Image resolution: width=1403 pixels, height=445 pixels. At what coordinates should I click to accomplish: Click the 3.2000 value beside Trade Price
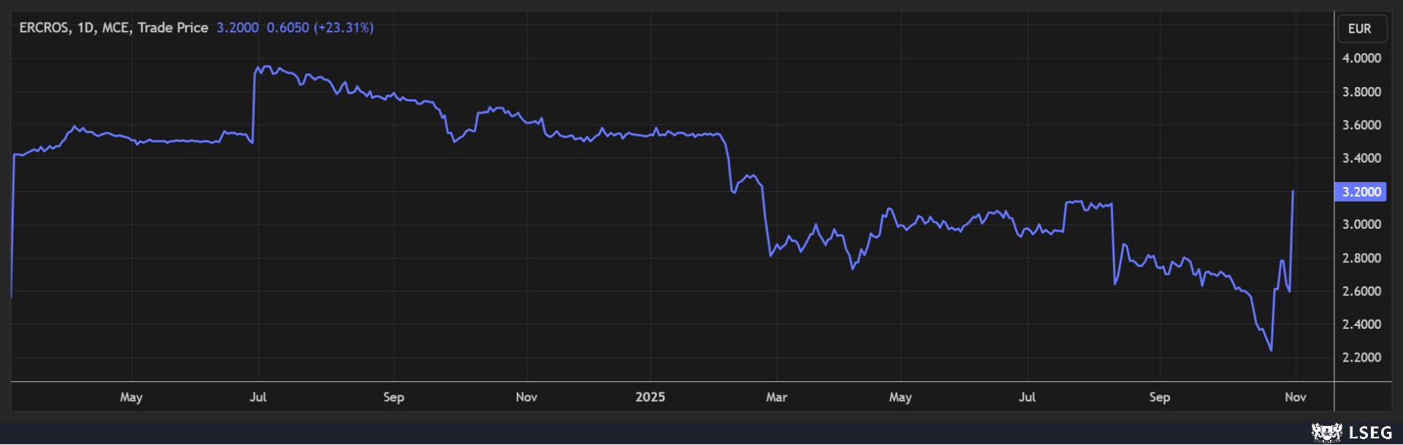coord(237,28)
